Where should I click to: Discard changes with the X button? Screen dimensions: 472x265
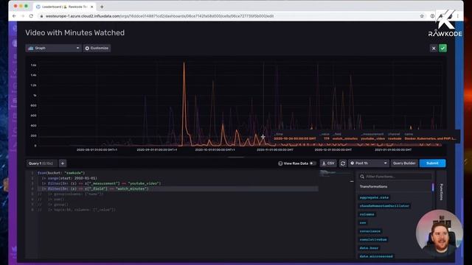point(434,49)
